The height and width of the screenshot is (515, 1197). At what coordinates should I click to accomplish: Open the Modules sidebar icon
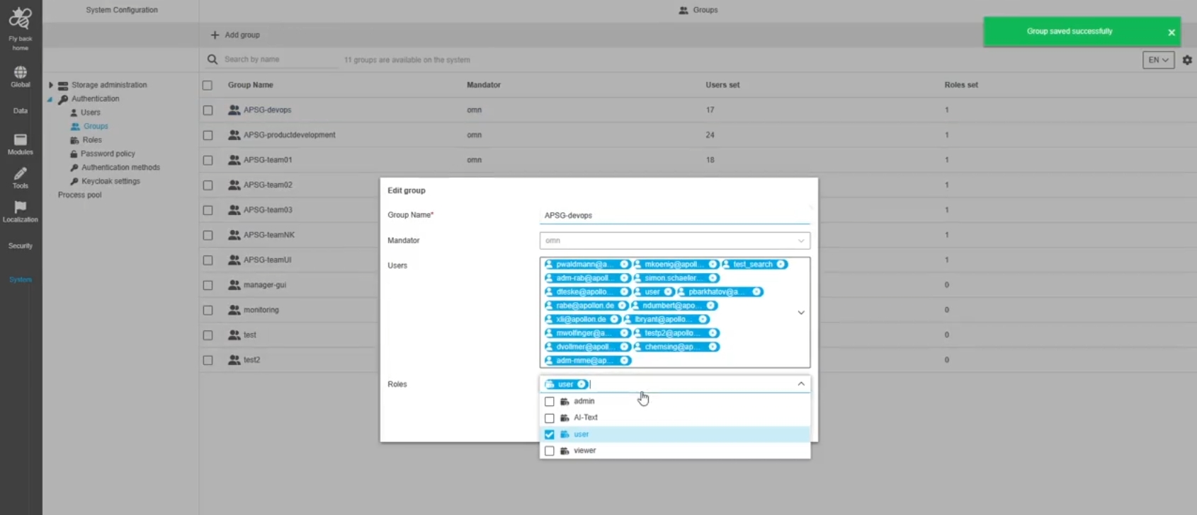[x=20, y=140]
